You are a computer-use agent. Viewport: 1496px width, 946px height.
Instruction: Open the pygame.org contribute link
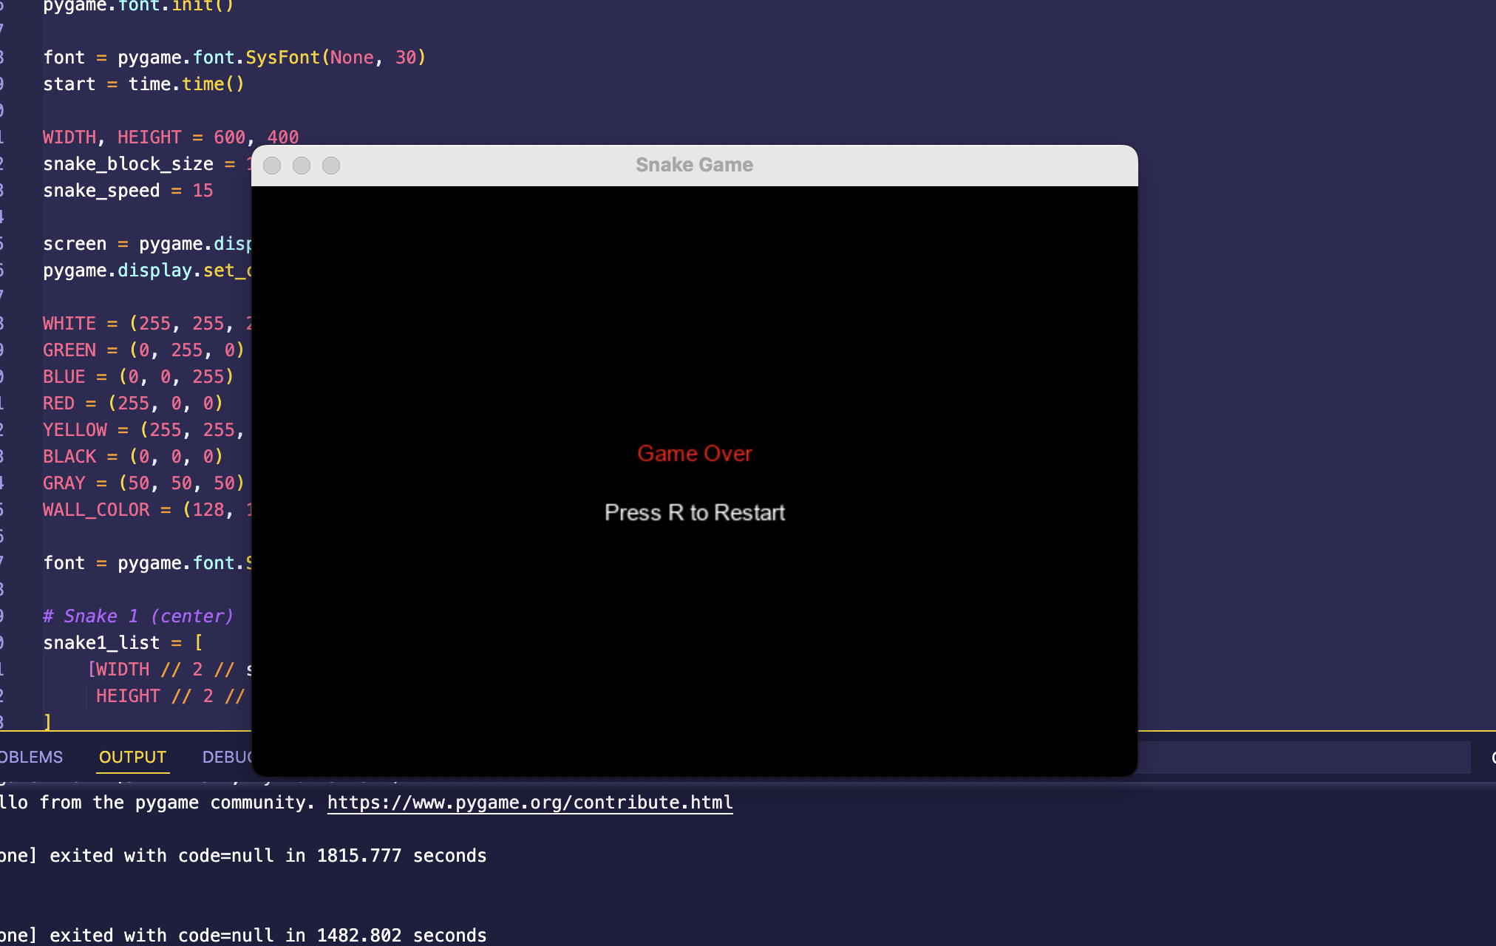[x=529, y=803]
